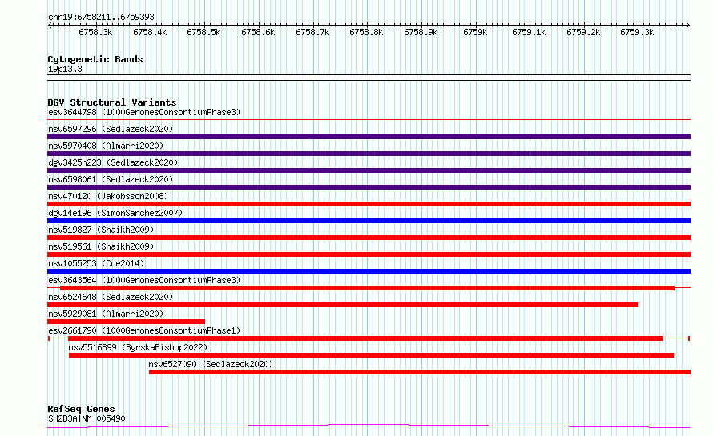Click the 6759.2k ruler tick label
The height and width of the screenshot is (436, 713).
[x=583, y=32]
